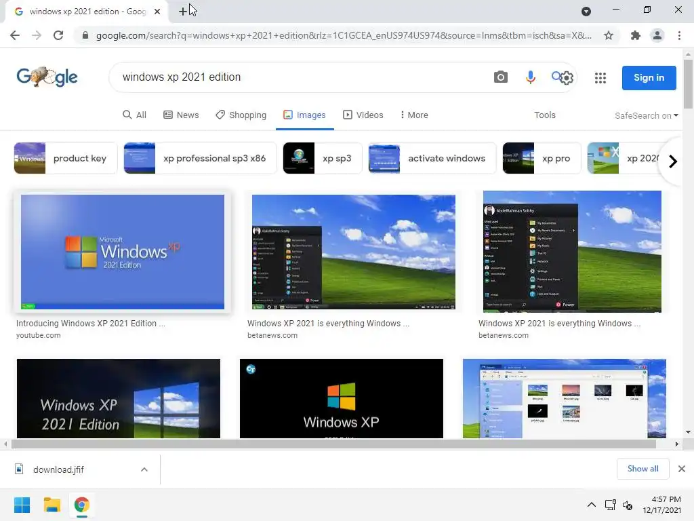The height and width of the screenshot is (521, 694).
Task: Select the Images tab
Action: click(x=304, y=115)
